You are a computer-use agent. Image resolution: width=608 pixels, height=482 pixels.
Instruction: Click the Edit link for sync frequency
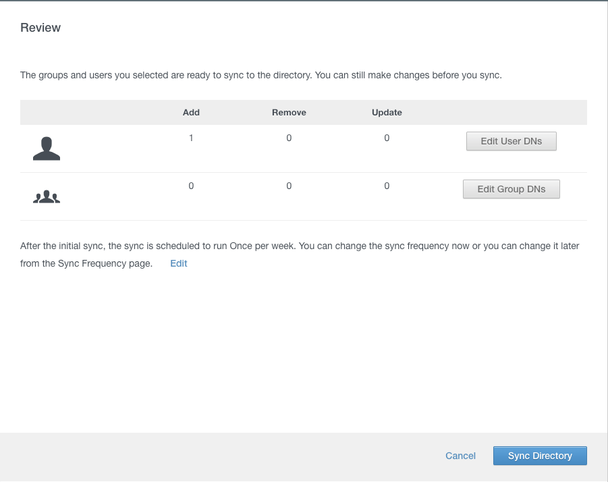(179, 263)
